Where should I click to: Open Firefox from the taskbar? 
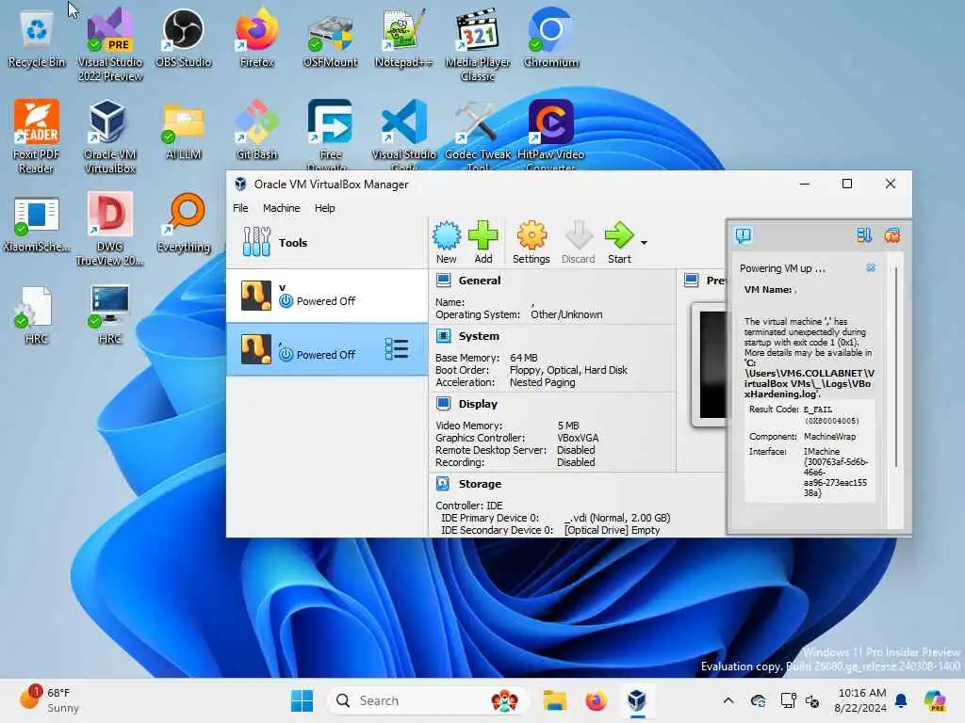[596, 700]
